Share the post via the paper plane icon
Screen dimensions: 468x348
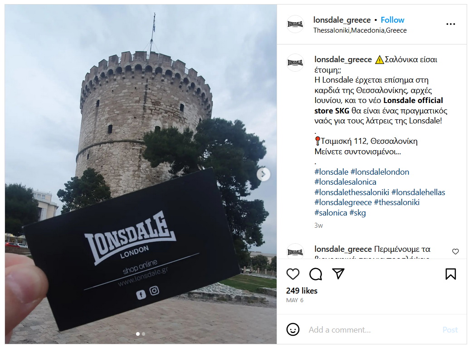tap(338, 274)
